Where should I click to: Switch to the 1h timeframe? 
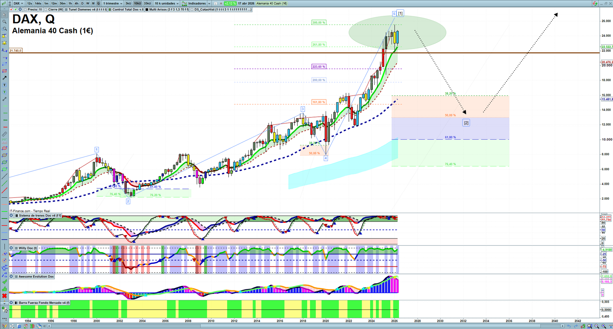70,3
